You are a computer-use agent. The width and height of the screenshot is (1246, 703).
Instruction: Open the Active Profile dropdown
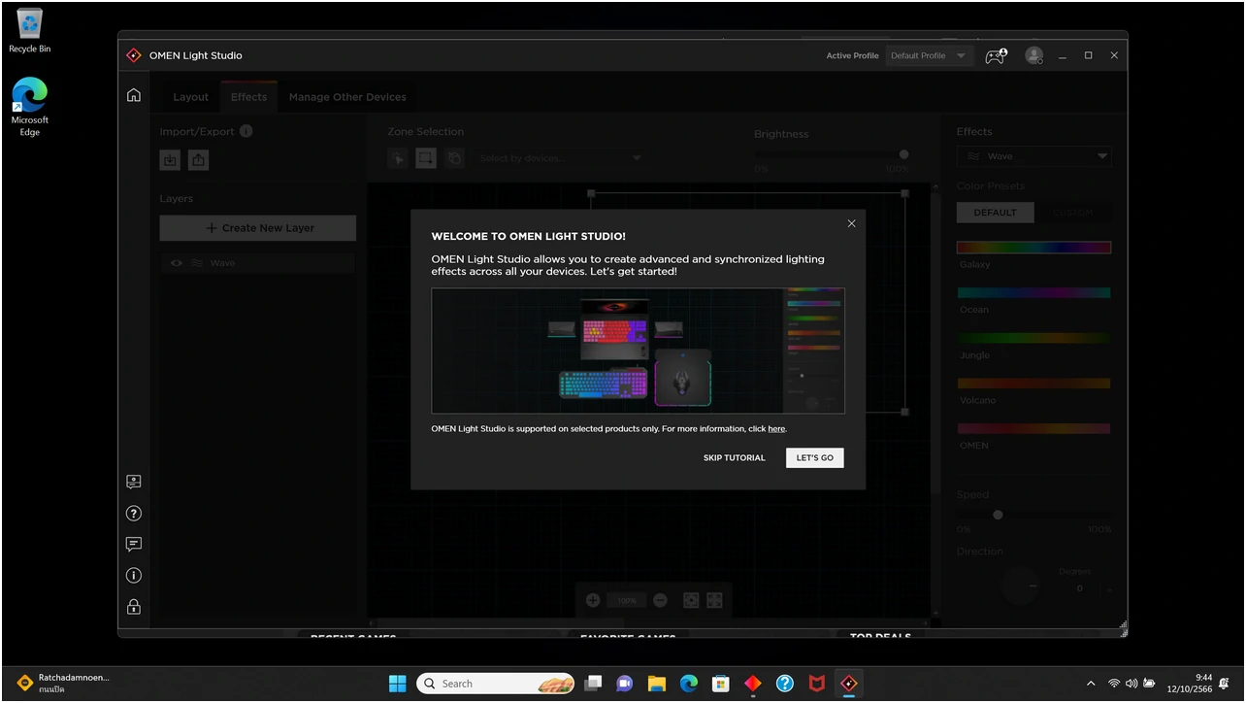[x=930, y=55]
